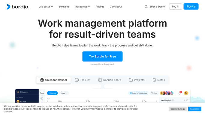Click the Task list tab icon
205x115 pixels.
77,80
